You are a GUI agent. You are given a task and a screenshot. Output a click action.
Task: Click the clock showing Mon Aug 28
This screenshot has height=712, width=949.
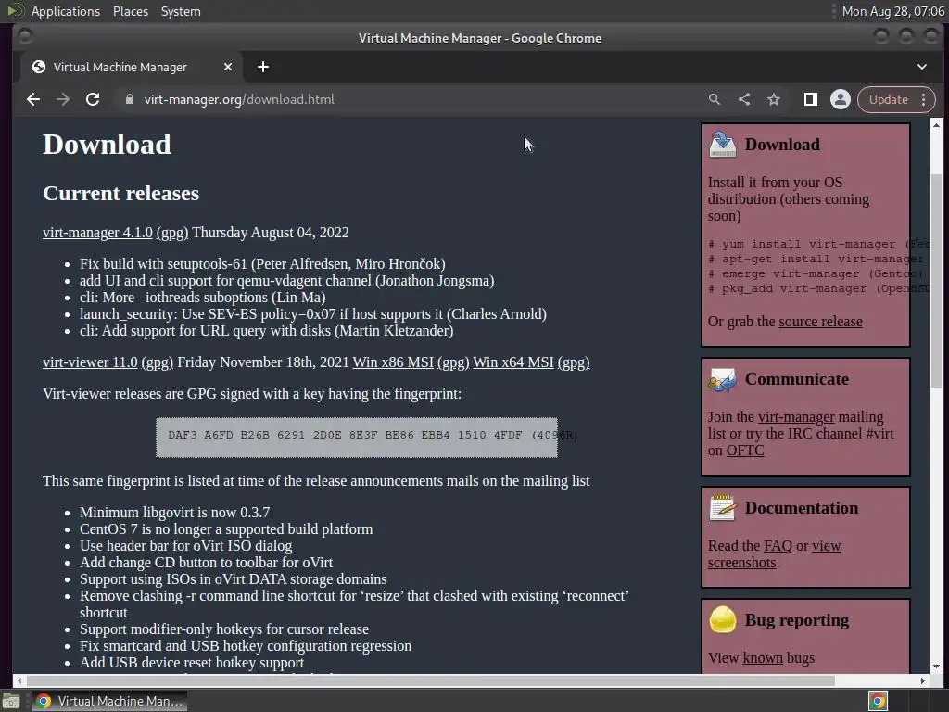892,11
